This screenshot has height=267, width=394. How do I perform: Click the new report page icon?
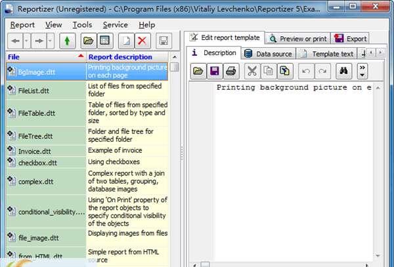click(x=125, y=41)
